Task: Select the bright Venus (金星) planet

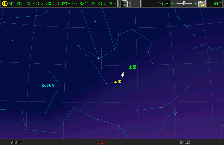Action: (x=122, y=75)
